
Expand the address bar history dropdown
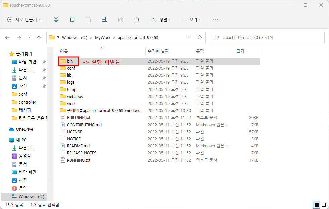[x=189, y=37]
